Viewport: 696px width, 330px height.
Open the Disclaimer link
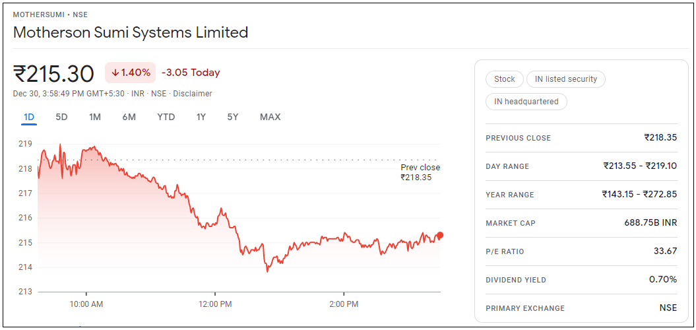pyautogui.click(x=192, y=94)
